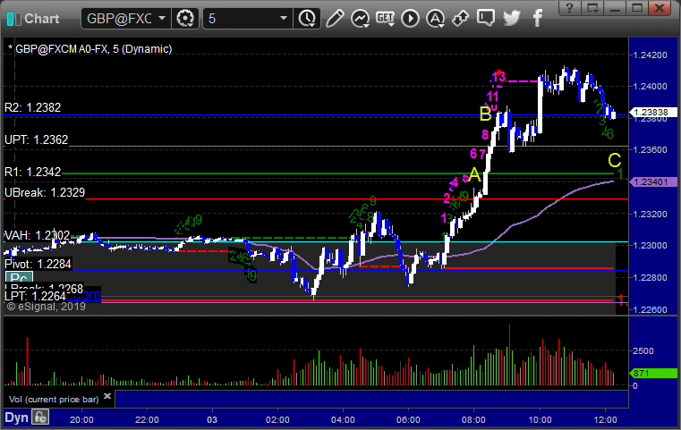
Task: Click the link windows arrows icon
Action: click(x=460, y=19)
